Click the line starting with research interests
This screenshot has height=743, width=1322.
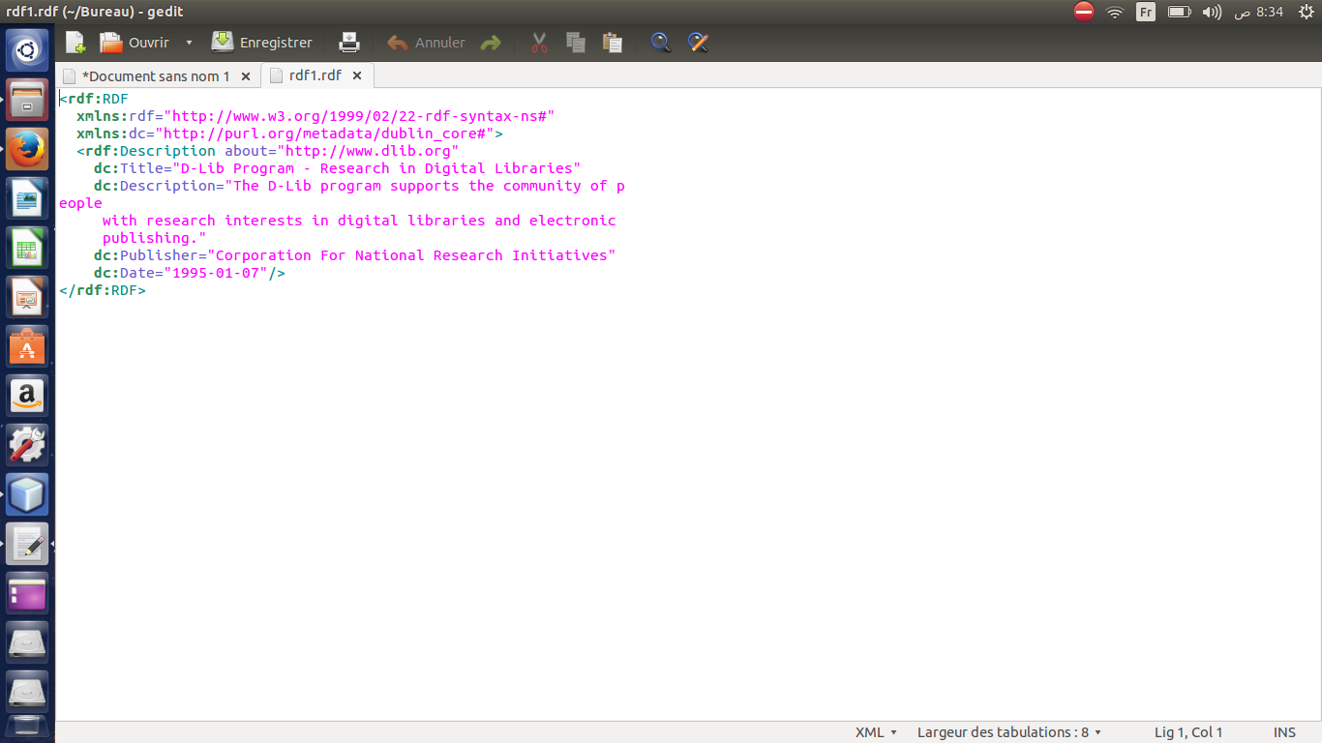click(359, 221)
